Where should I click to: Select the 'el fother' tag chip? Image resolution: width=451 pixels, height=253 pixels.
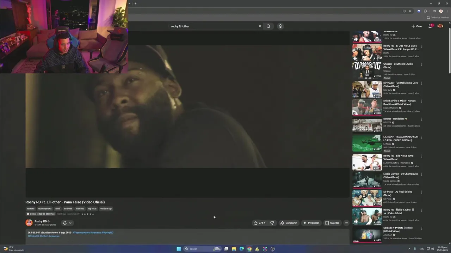pyautogui.click(x=68, y=209)
